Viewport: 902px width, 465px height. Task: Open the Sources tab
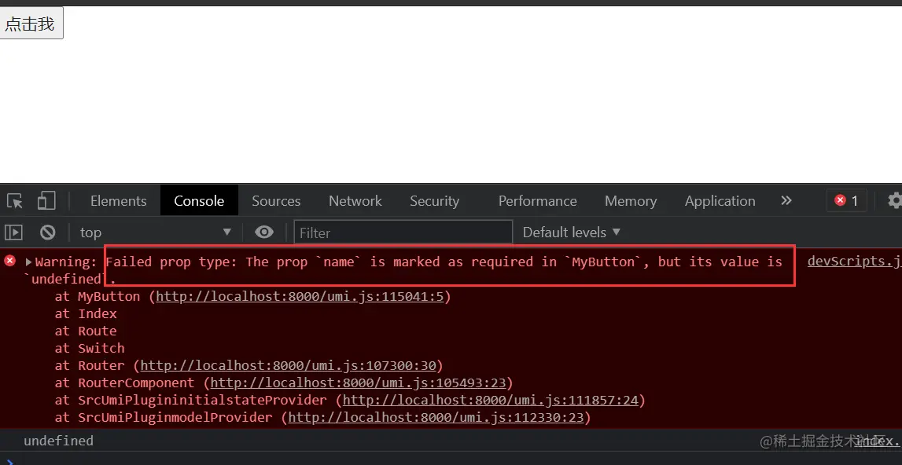(276, 200)
